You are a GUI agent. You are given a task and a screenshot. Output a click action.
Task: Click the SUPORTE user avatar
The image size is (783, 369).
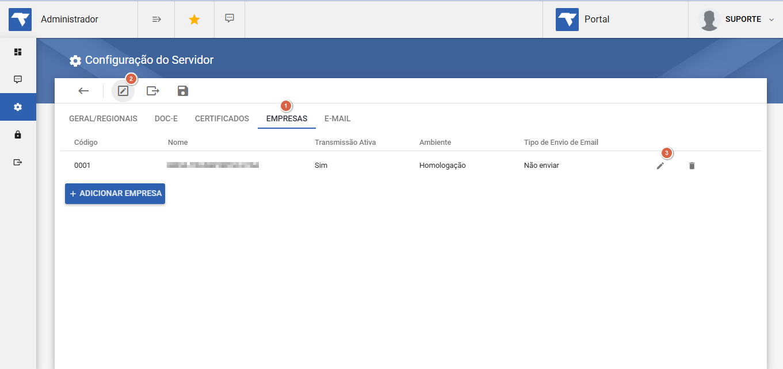coord(709,20)
